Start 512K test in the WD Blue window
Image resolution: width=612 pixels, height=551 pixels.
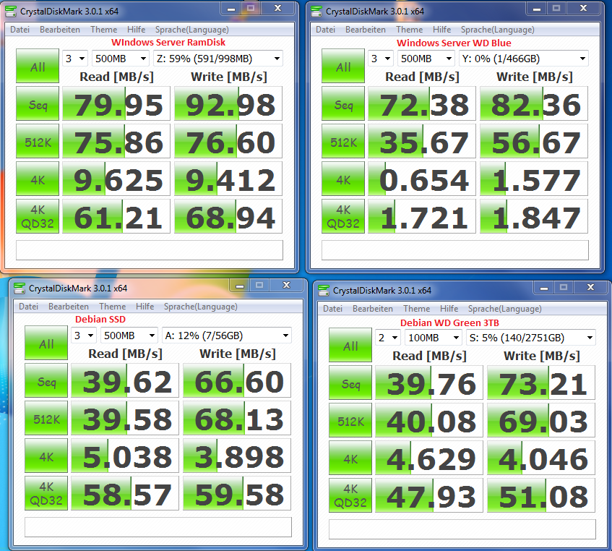(x=343, y=141)
